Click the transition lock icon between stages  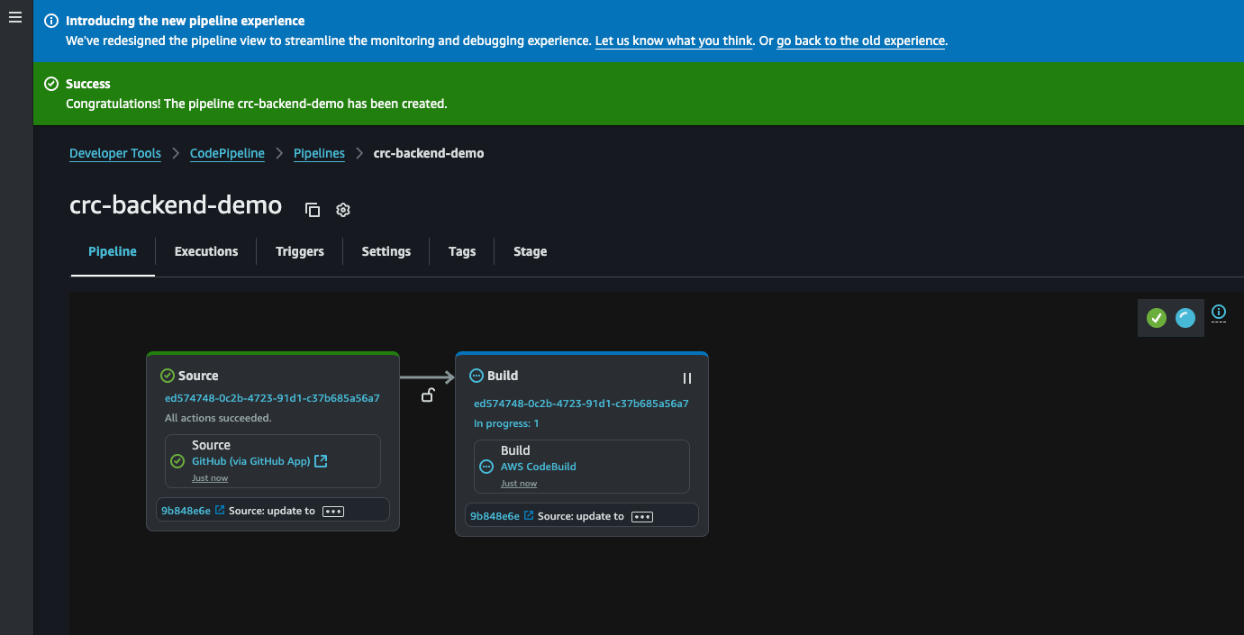428,395
